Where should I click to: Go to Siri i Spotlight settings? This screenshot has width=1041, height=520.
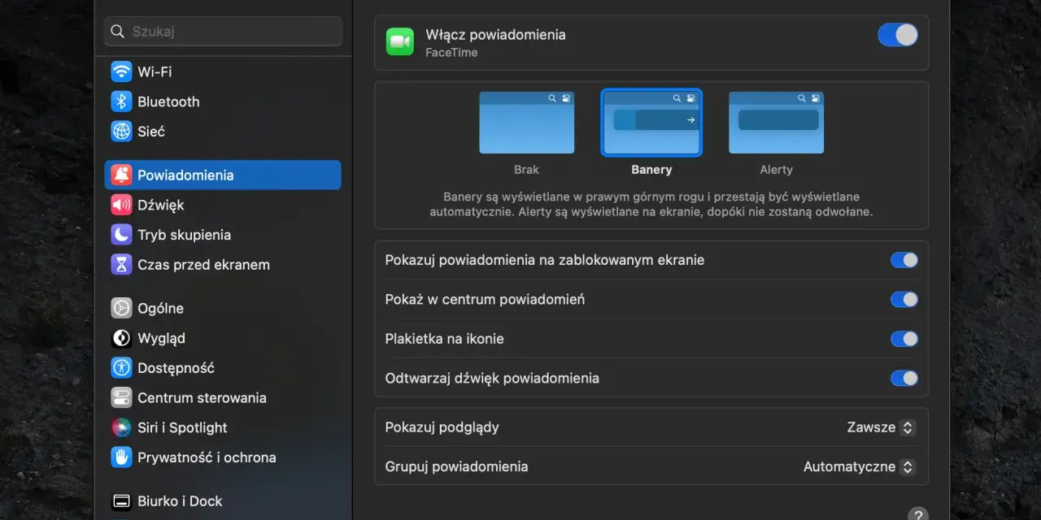tap(223, 427)
